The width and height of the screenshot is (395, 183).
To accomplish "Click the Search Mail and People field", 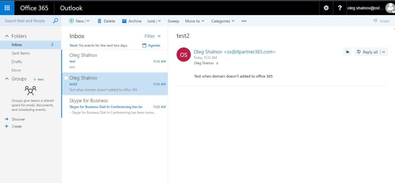I will (x=25, y=21).
